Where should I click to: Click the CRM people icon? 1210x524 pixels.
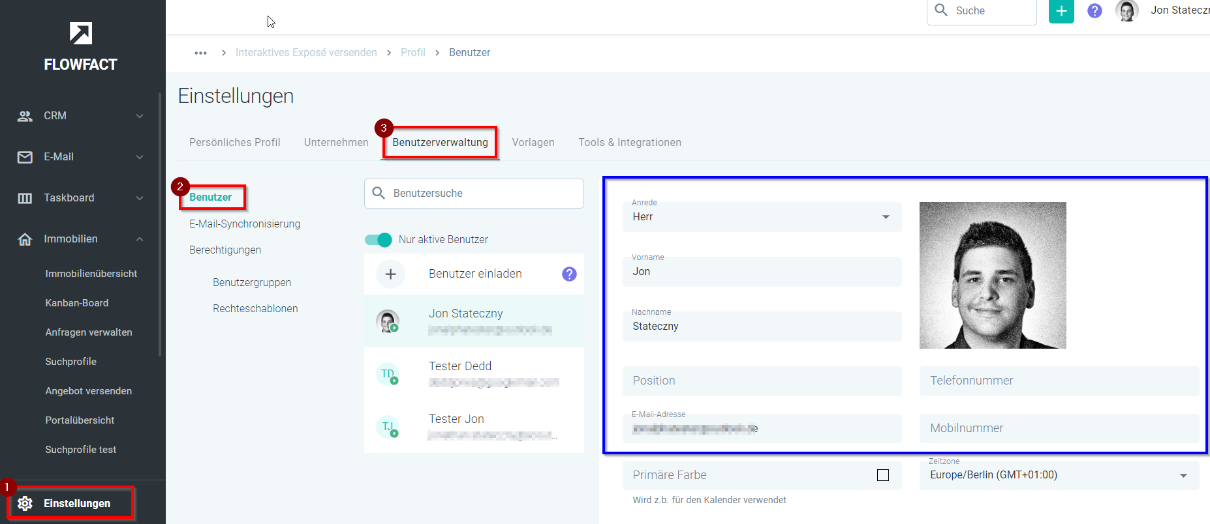click(25, 116)
